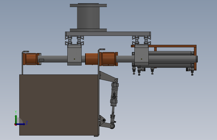The width and height of the screenshot is (217, 140).
Task: Select the long cylinder body at right
Action: (172, 59)
